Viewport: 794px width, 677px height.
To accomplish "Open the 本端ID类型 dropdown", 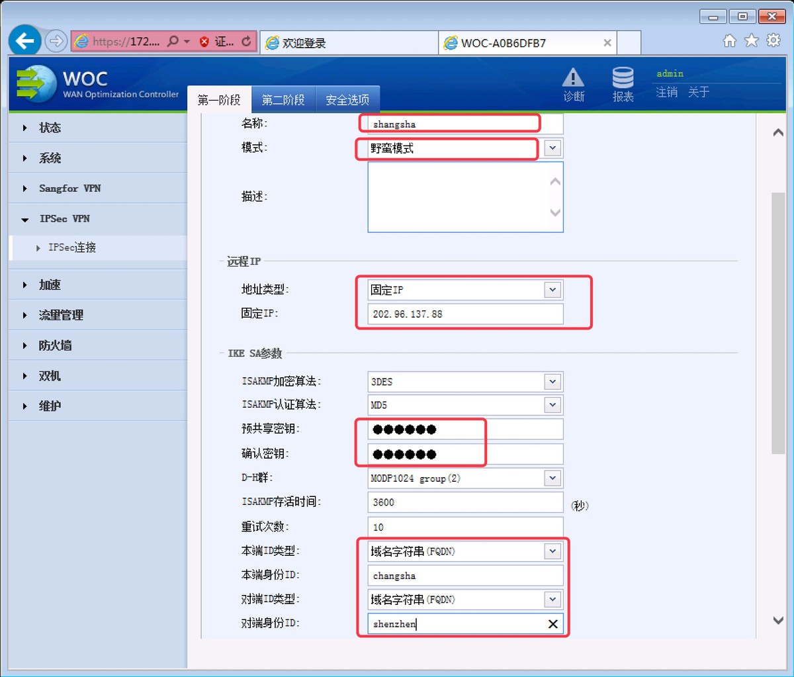I will 552,551.
